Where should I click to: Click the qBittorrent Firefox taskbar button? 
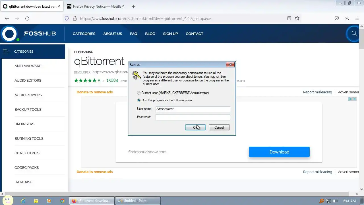[x=92, y=201]
